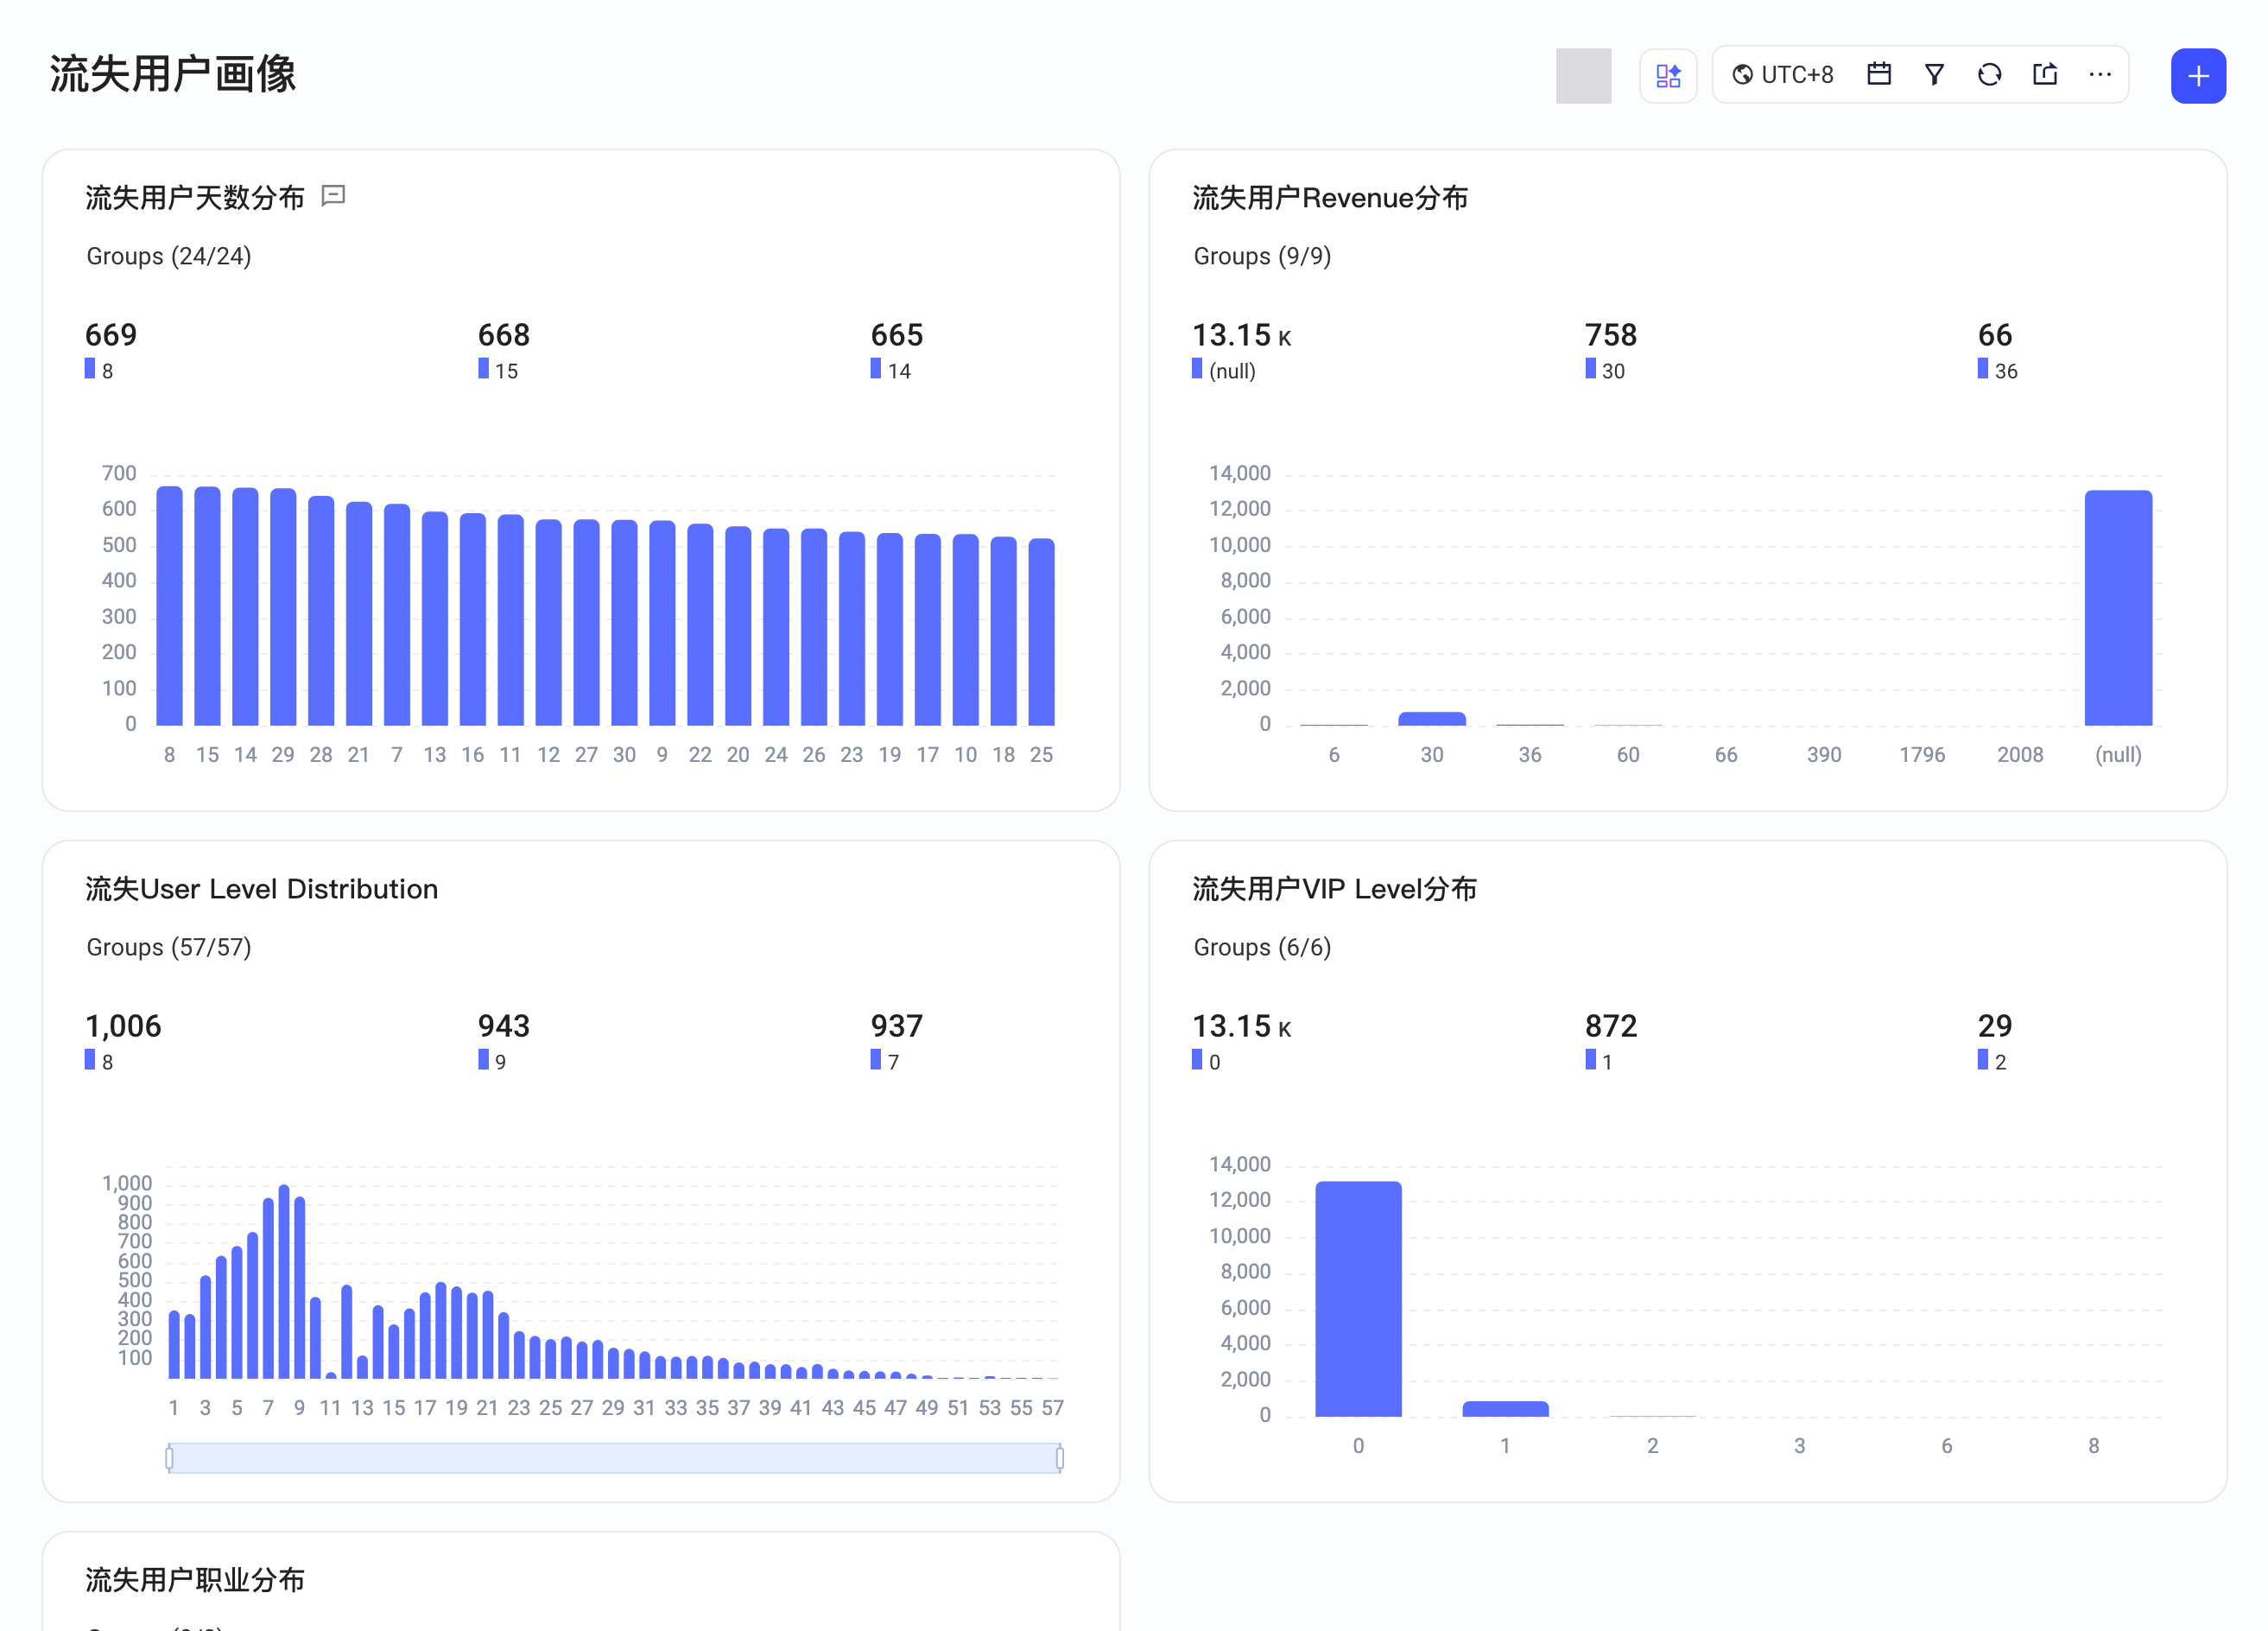The width and height of the screenshot is (2268, 1631).
Task: Click the share/export icon
Action: point(2044,75)
